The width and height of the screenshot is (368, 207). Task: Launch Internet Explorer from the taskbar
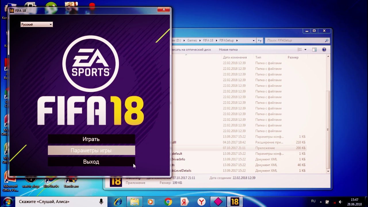[x=118, y=202]
